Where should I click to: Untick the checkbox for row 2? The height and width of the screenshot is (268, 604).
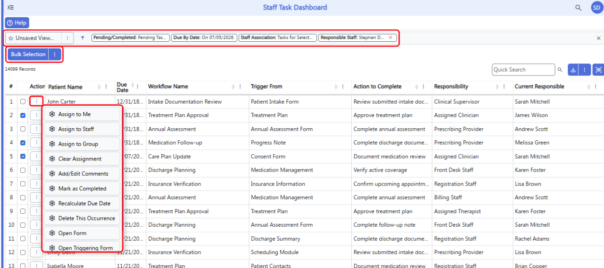(x=23, y=115)
